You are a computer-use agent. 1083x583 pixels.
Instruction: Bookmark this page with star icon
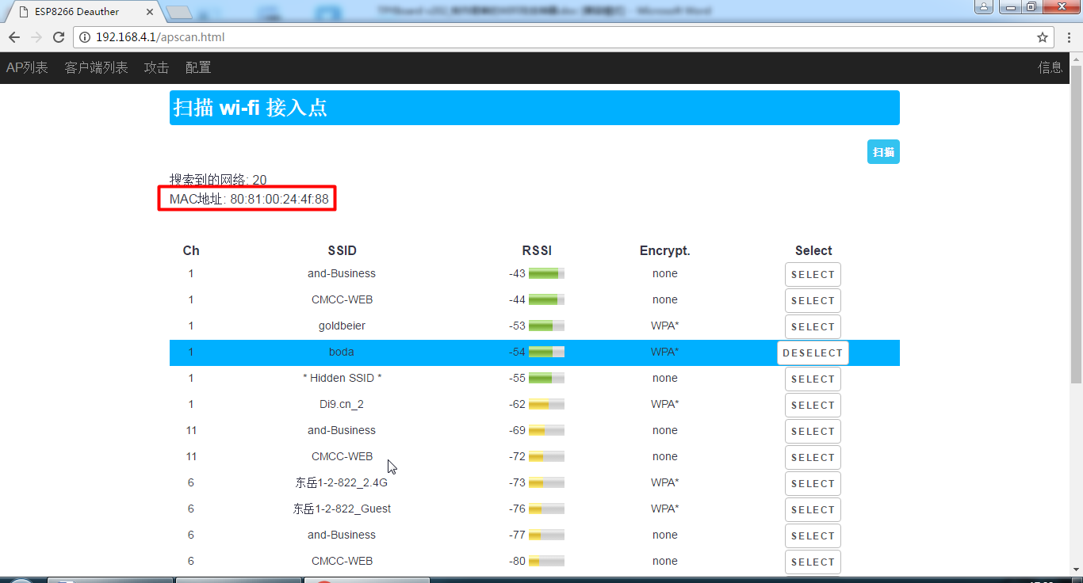1043,37
